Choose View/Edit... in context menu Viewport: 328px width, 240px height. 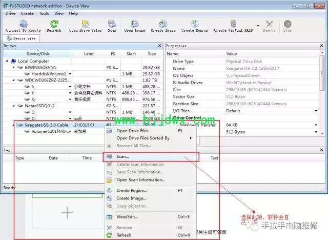coord(150,217)
